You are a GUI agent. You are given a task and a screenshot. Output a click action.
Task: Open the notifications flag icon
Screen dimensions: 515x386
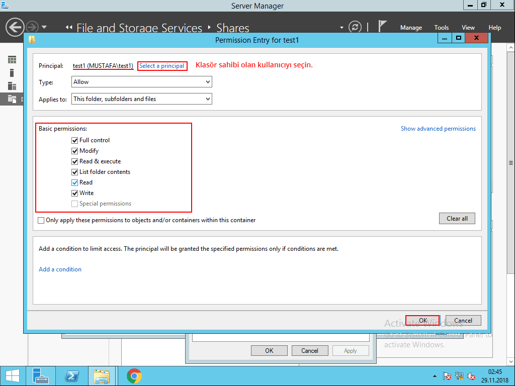coord(382,26)
